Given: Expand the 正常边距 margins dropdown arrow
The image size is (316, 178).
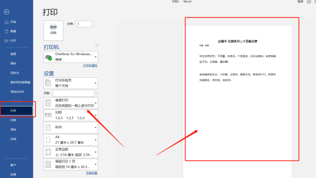Looking at the screenshot, I should coord(96,152).
